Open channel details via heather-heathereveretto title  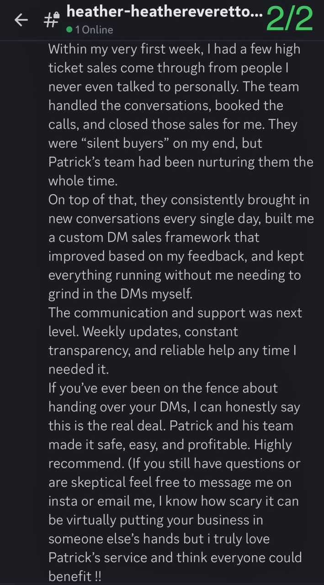(165, 12)
